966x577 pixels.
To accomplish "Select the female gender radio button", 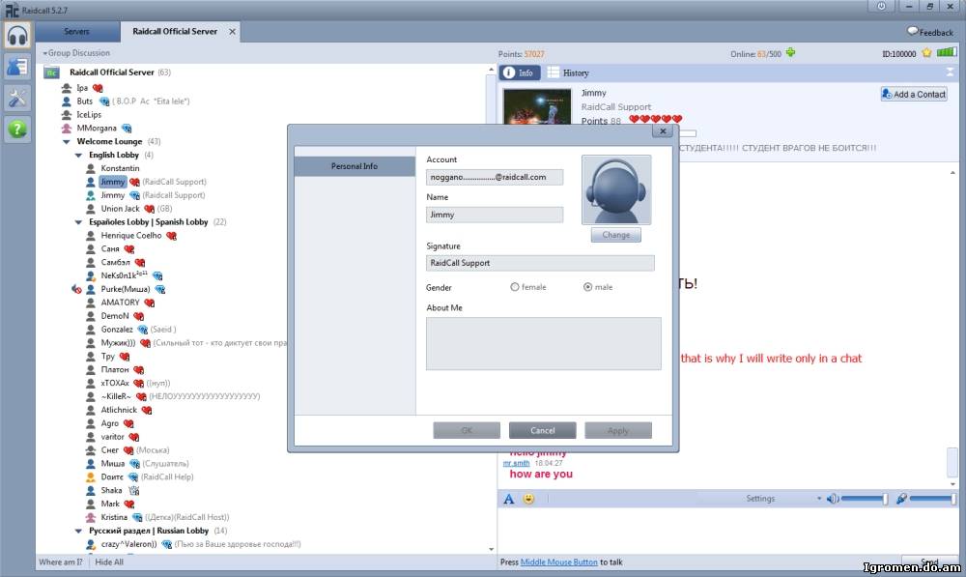I will [515, 287].
